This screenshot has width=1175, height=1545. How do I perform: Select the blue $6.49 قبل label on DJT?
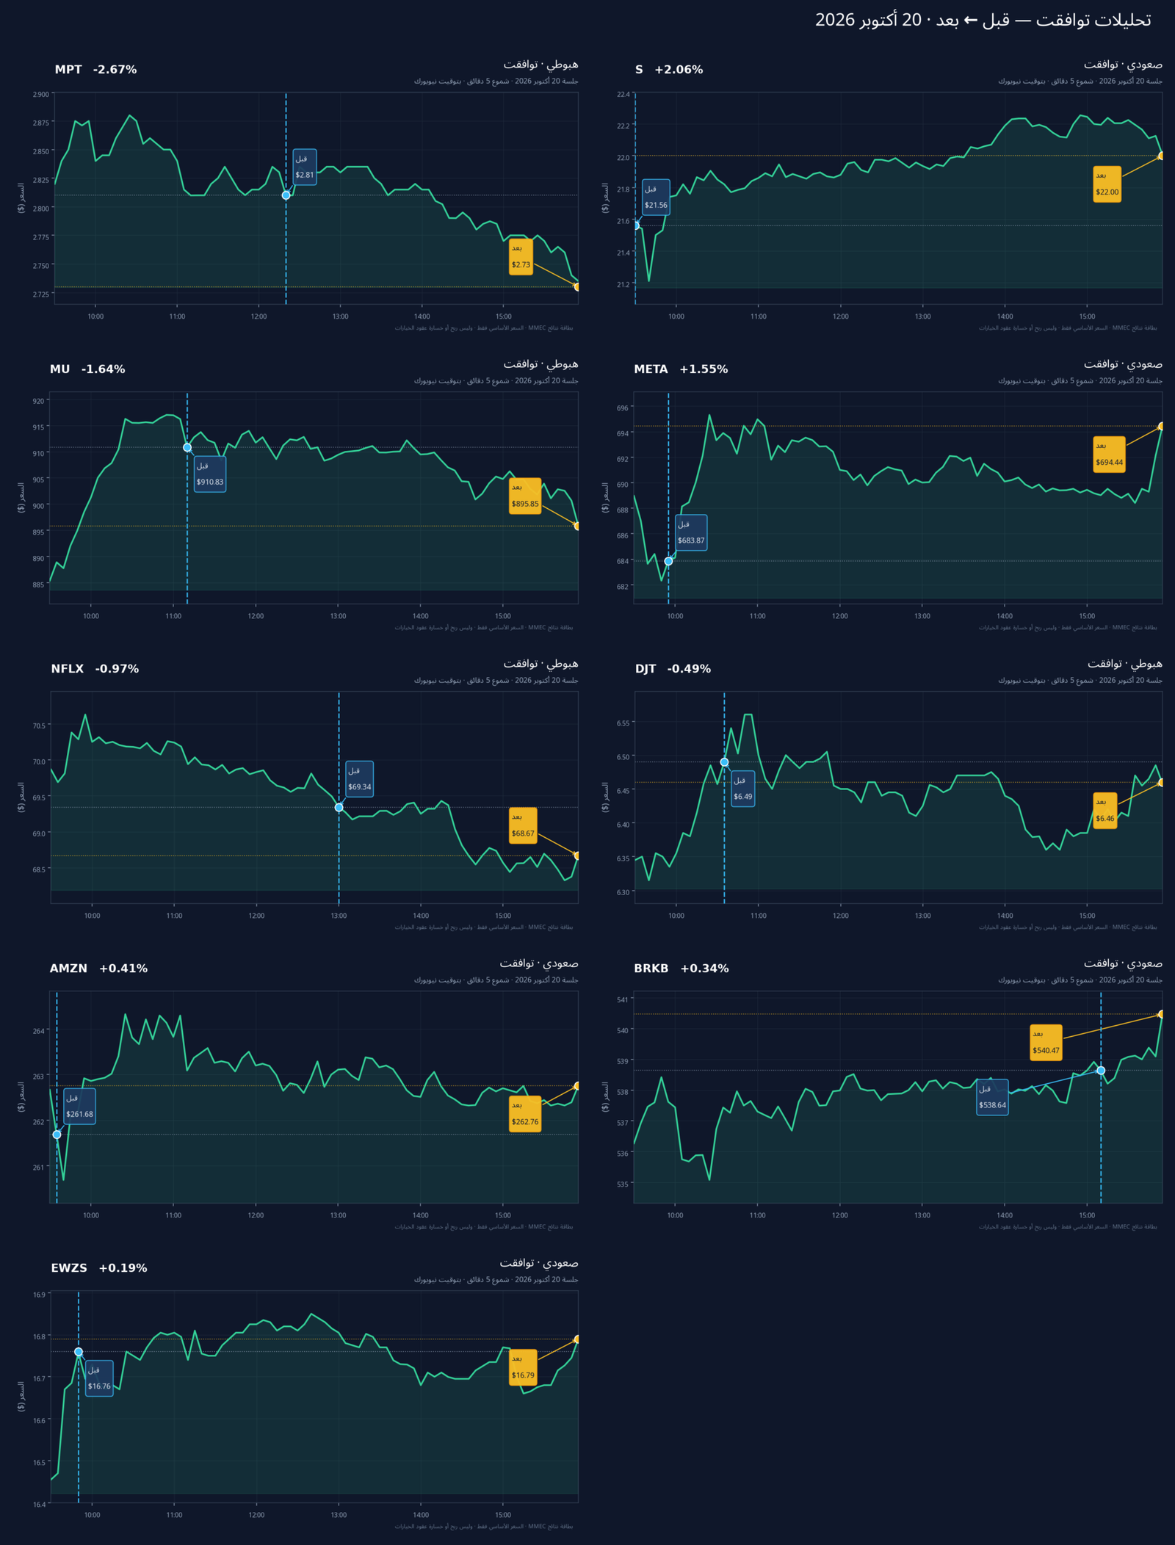pos(742,789)
